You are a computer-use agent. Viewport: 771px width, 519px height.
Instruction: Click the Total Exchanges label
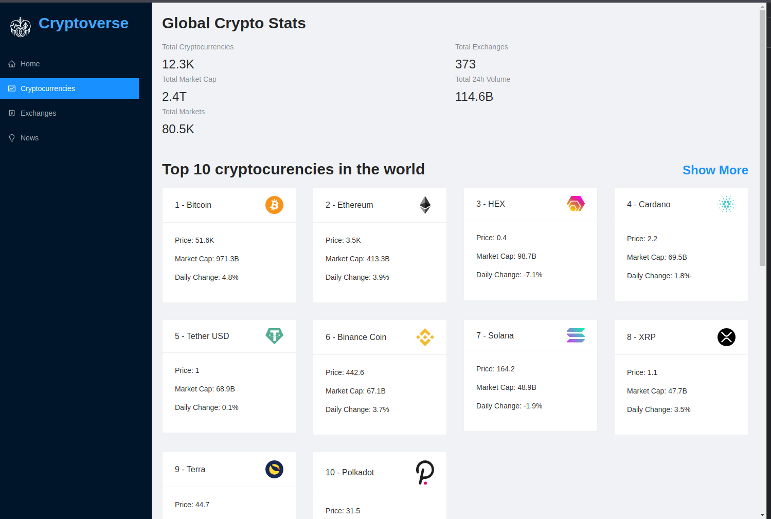coord(481,47)
